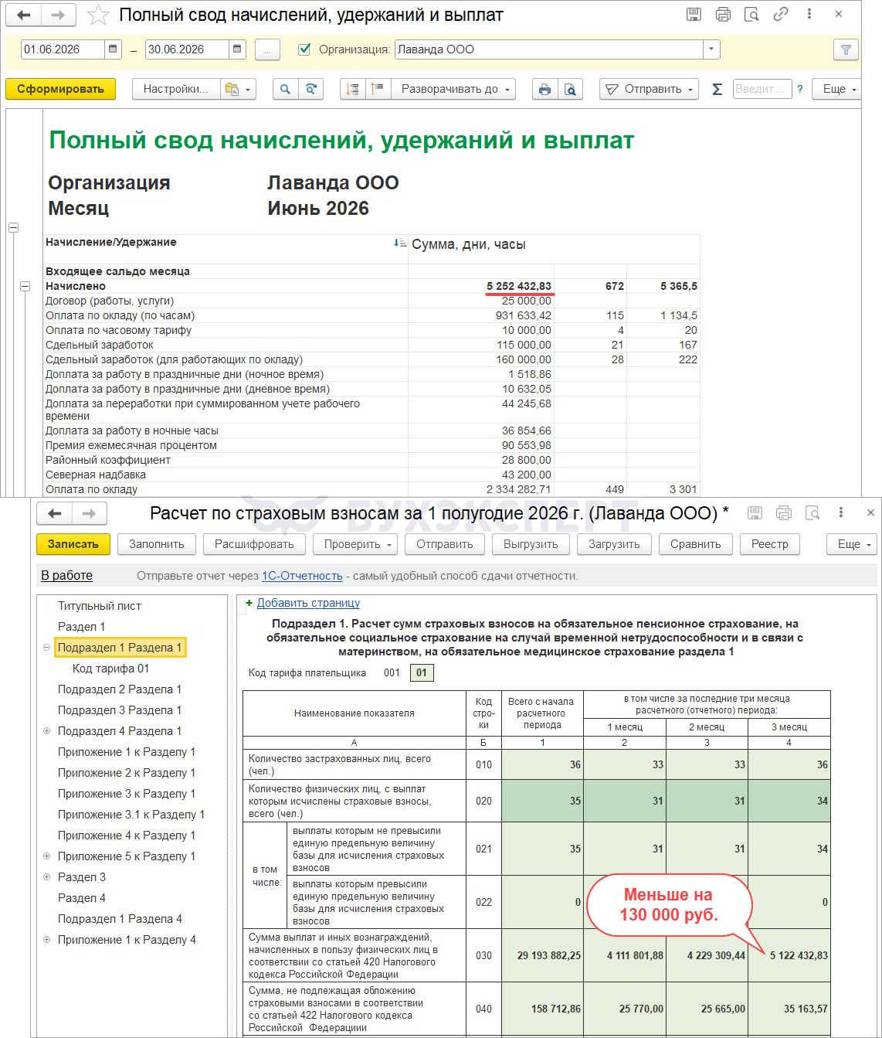882x1038 pixels.
Task: Collapse the Подраздел 1 Раздела 1 tree node
Action: pyautogui.click(x=46, y=648)
